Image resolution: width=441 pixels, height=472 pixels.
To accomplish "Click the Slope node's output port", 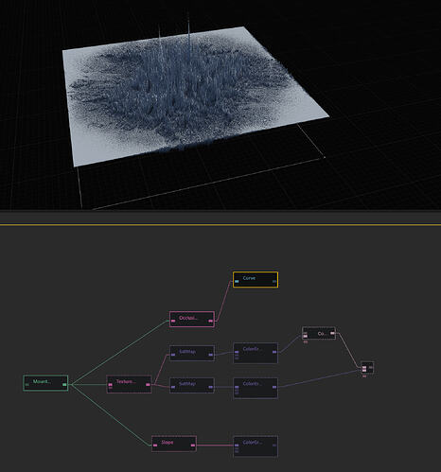I will tap(193, 446).
